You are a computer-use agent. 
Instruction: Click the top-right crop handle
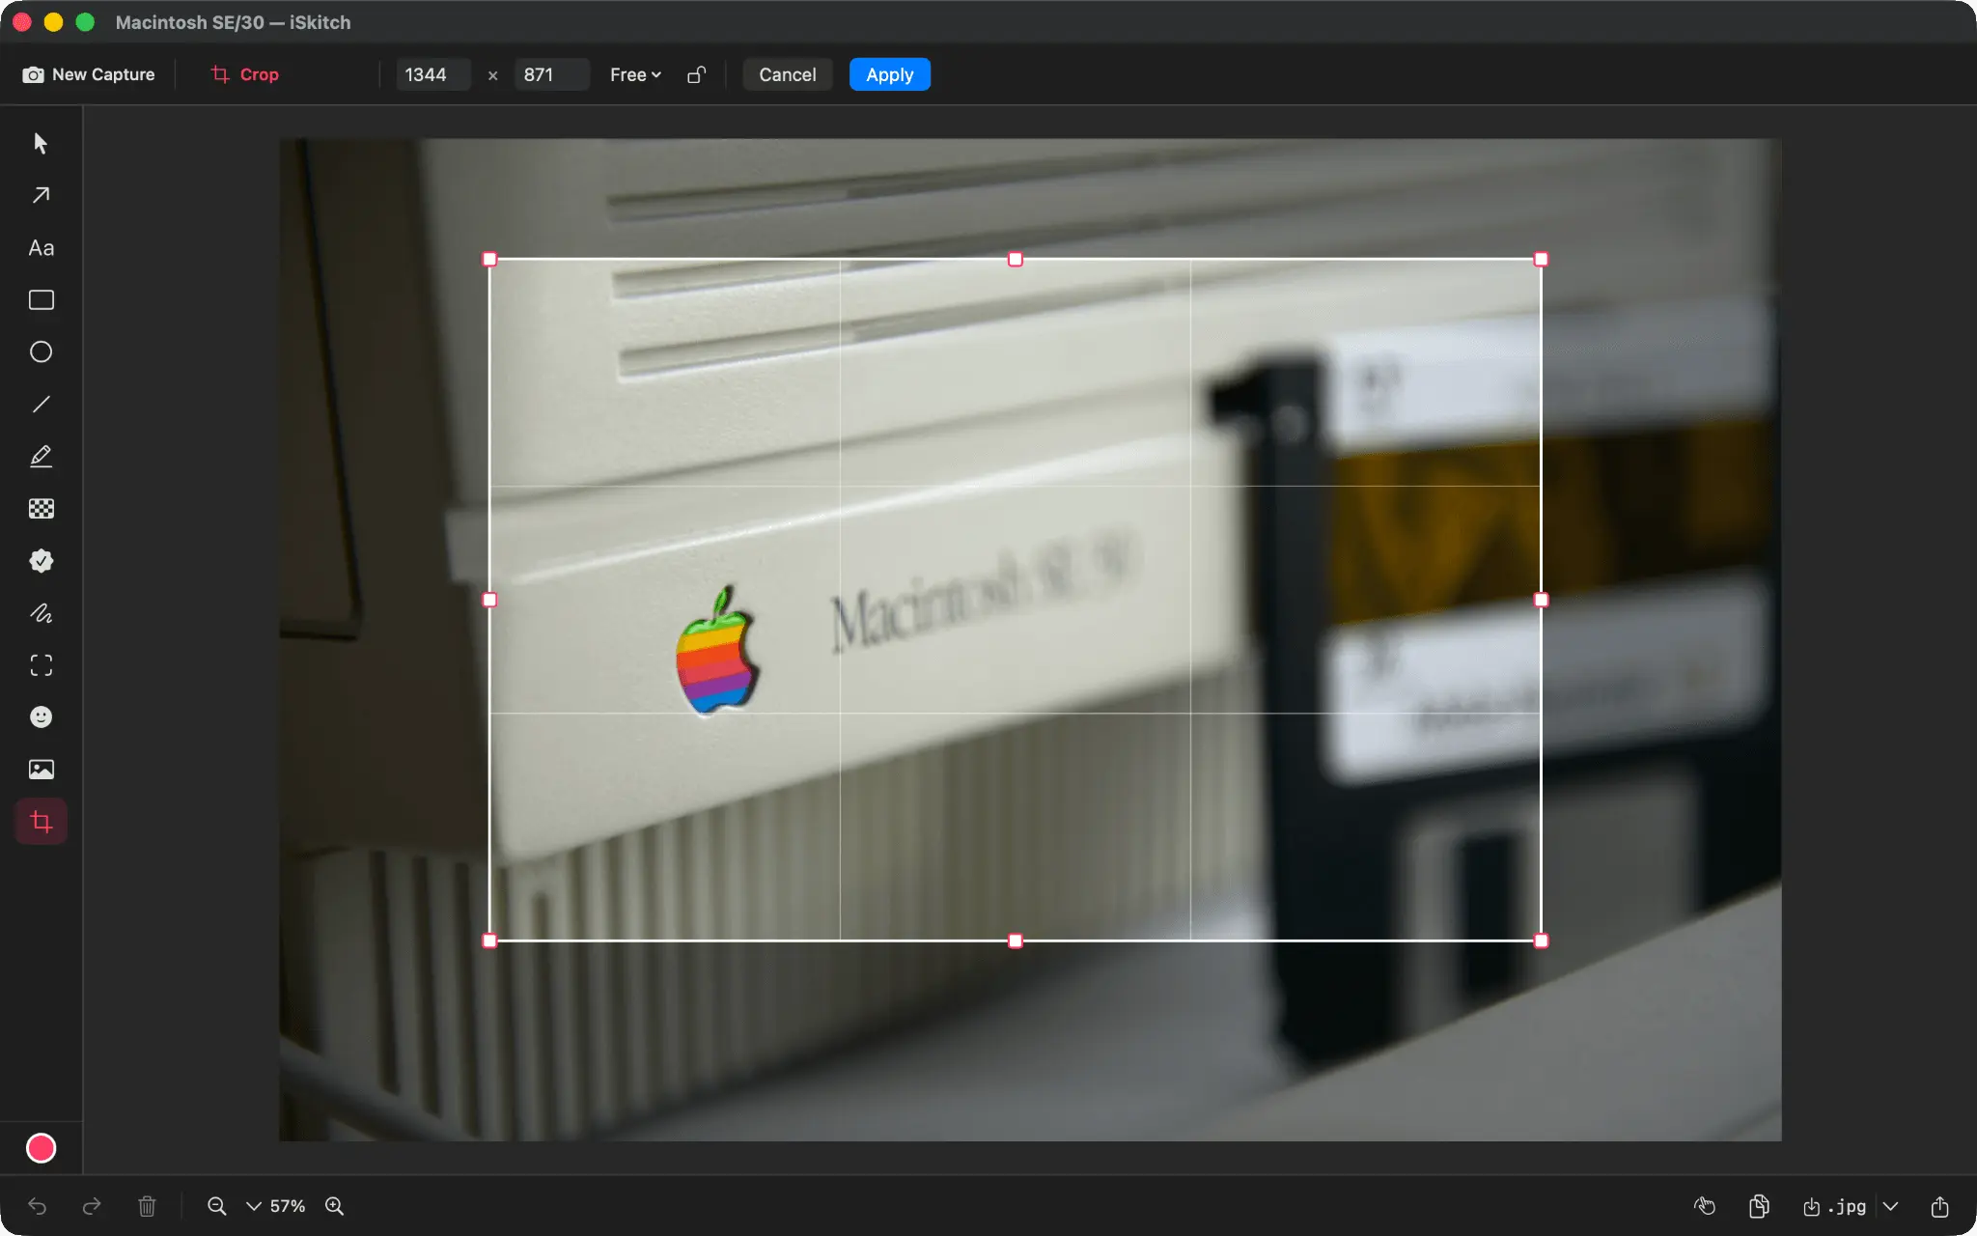click(x=1541, y=259)
